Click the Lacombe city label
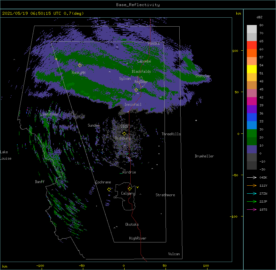This screenshot has height=270, width=276. pos(144,61)
